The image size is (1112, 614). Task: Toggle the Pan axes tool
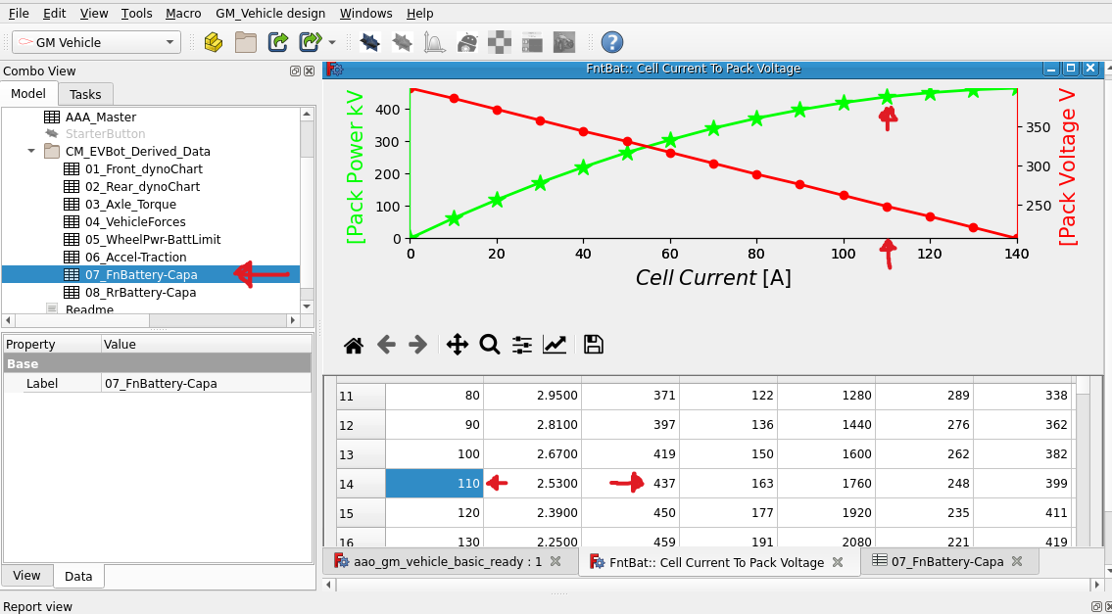457,345
